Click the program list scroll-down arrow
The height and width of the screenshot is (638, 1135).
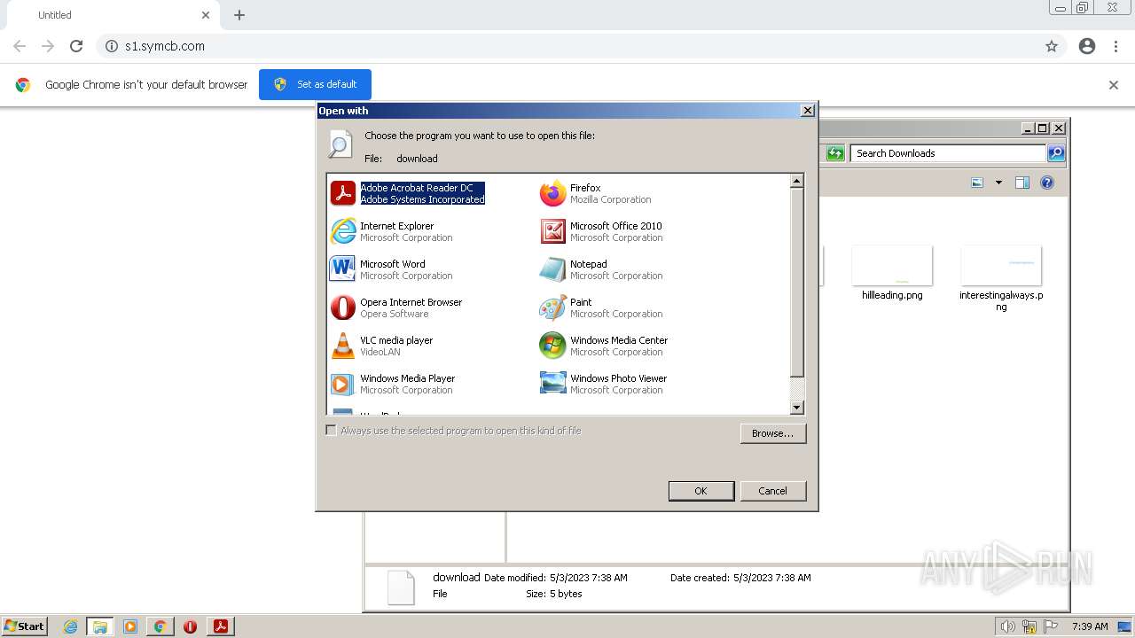[796, 408]
